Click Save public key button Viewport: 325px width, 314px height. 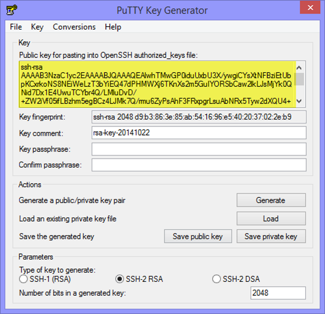(x=198, y=236)
